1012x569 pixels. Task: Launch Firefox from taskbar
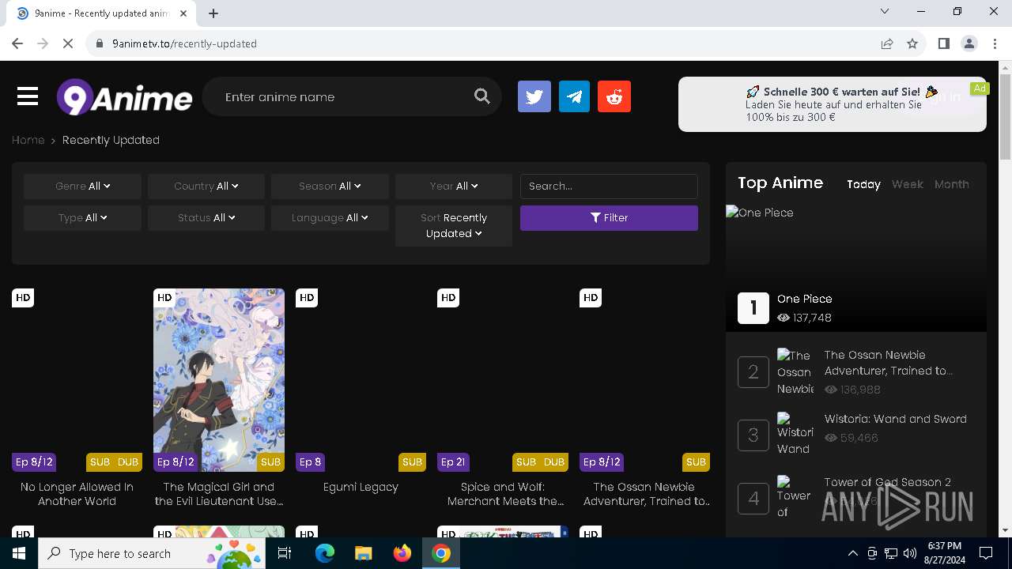point(402,553)
